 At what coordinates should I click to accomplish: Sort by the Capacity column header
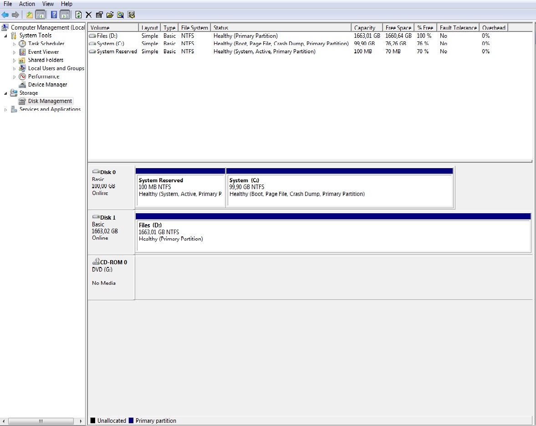point(367,28)
